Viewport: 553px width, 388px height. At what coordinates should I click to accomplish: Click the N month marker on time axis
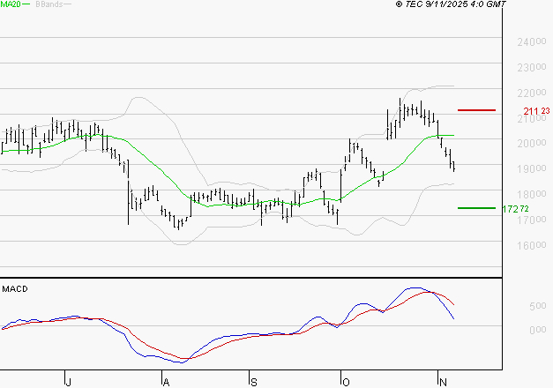coord(444,382)
